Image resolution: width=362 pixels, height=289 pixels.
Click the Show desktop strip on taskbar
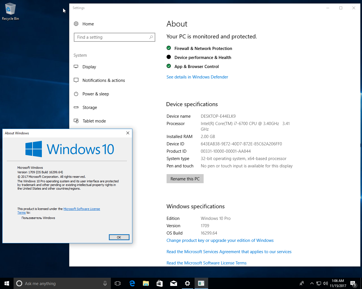361,283
